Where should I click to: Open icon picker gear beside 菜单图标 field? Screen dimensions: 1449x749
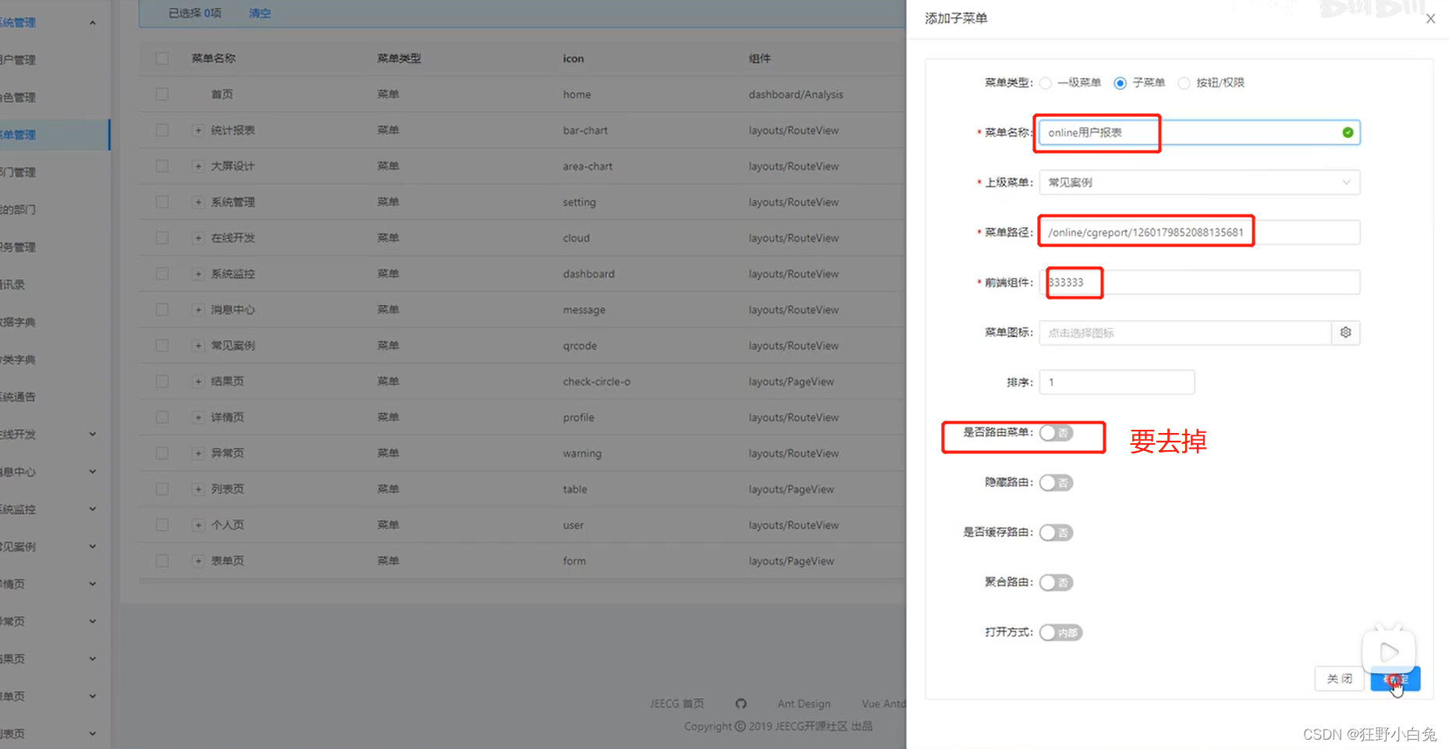click(x=1345, y=332)
